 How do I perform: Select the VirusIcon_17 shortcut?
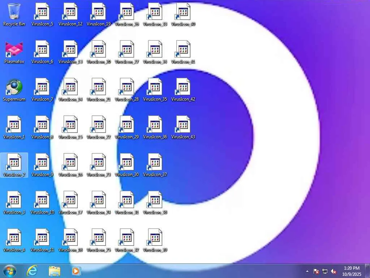coord(70,203)
